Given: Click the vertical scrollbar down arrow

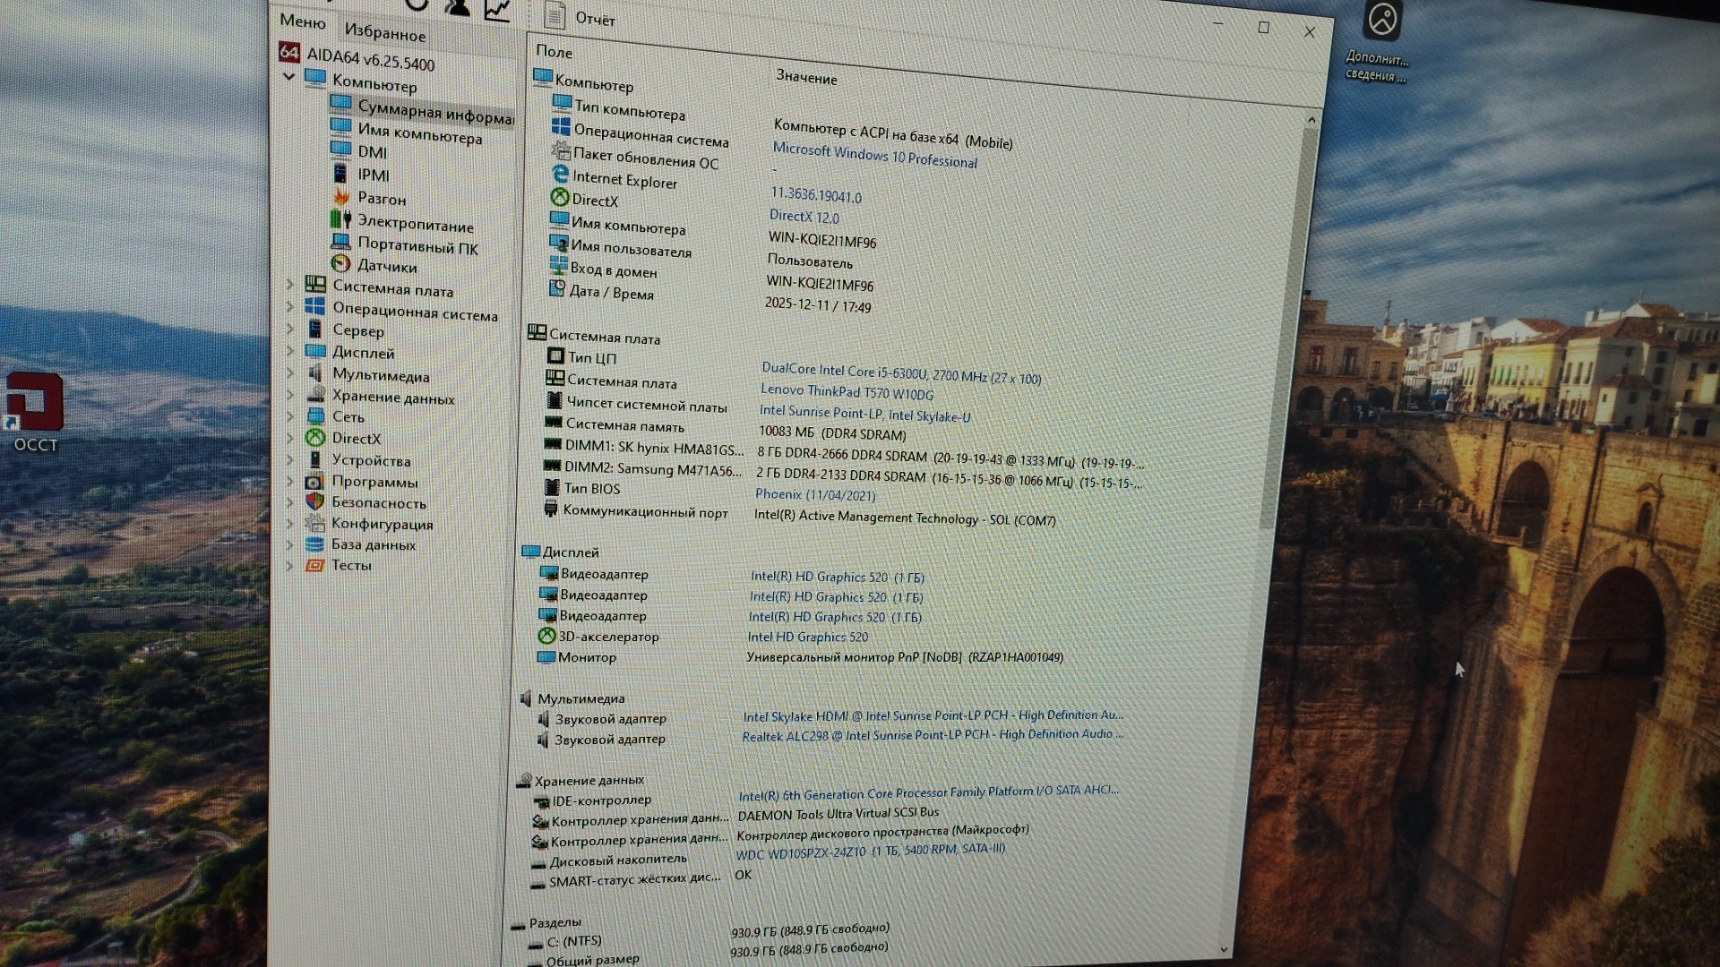Looking at the screenshot, I should pos(1224,950).
